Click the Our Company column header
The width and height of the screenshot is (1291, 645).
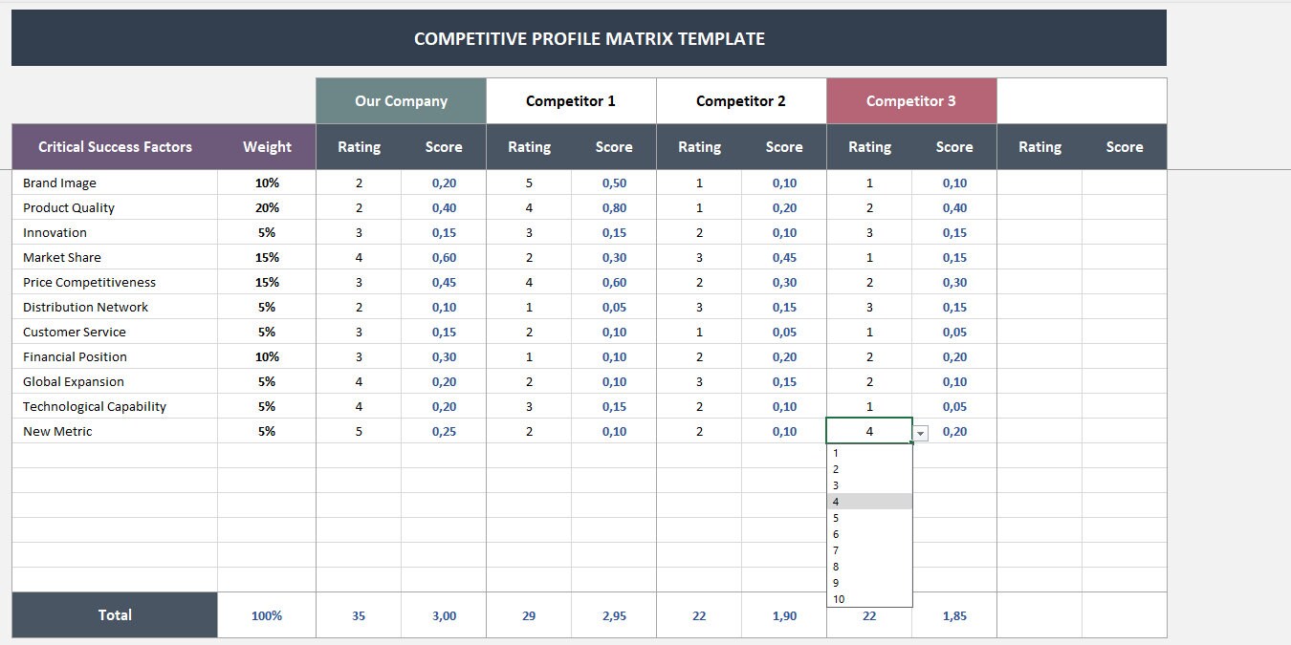pos(400,100)
